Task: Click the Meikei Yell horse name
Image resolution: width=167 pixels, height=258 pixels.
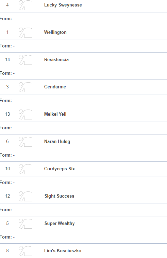Action: pyautogui.click(x=55, y=114)
